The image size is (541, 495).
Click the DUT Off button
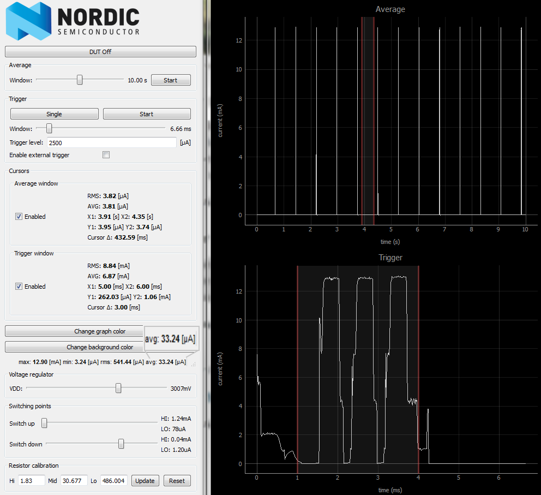click(100, 52)
